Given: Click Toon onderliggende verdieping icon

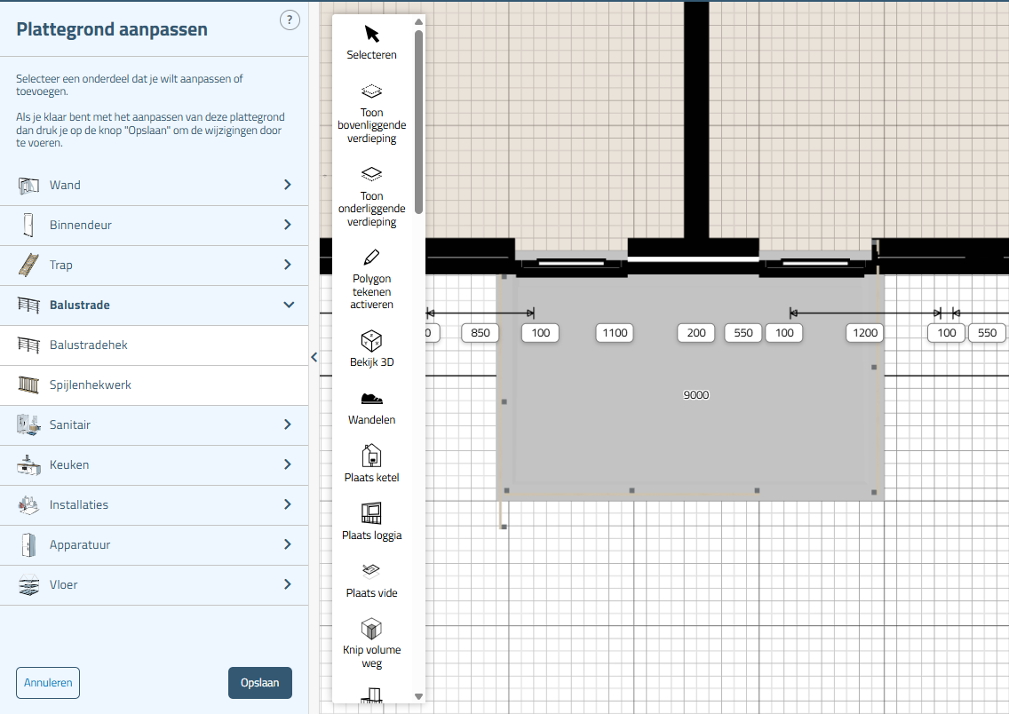Looking at the screenshot, I should (x=371, y=175).
